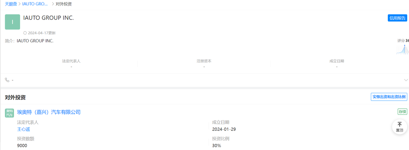409x150 pixels.
Task: Open 埃奥特（嘉兴）汽车有限公司 company link
Action: [x=49, y=112]
